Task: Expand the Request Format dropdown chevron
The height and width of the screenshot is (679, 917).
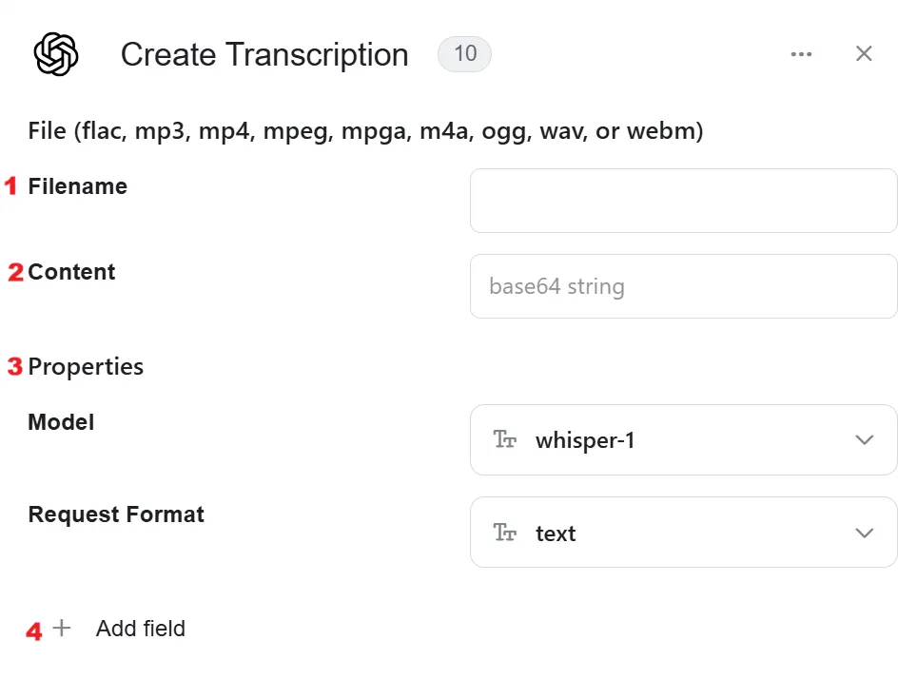Action: point(865,533)
